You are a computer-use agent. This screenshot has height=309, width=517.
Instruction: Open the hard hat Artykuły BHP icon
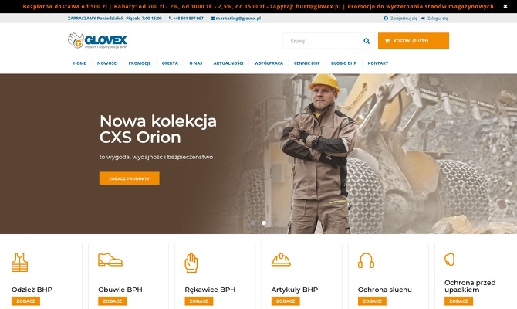tap(281, 260)
